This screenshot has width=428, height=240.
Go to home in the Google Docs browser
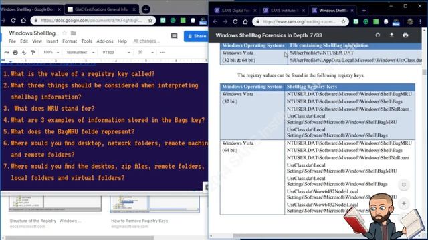(23, 21)
